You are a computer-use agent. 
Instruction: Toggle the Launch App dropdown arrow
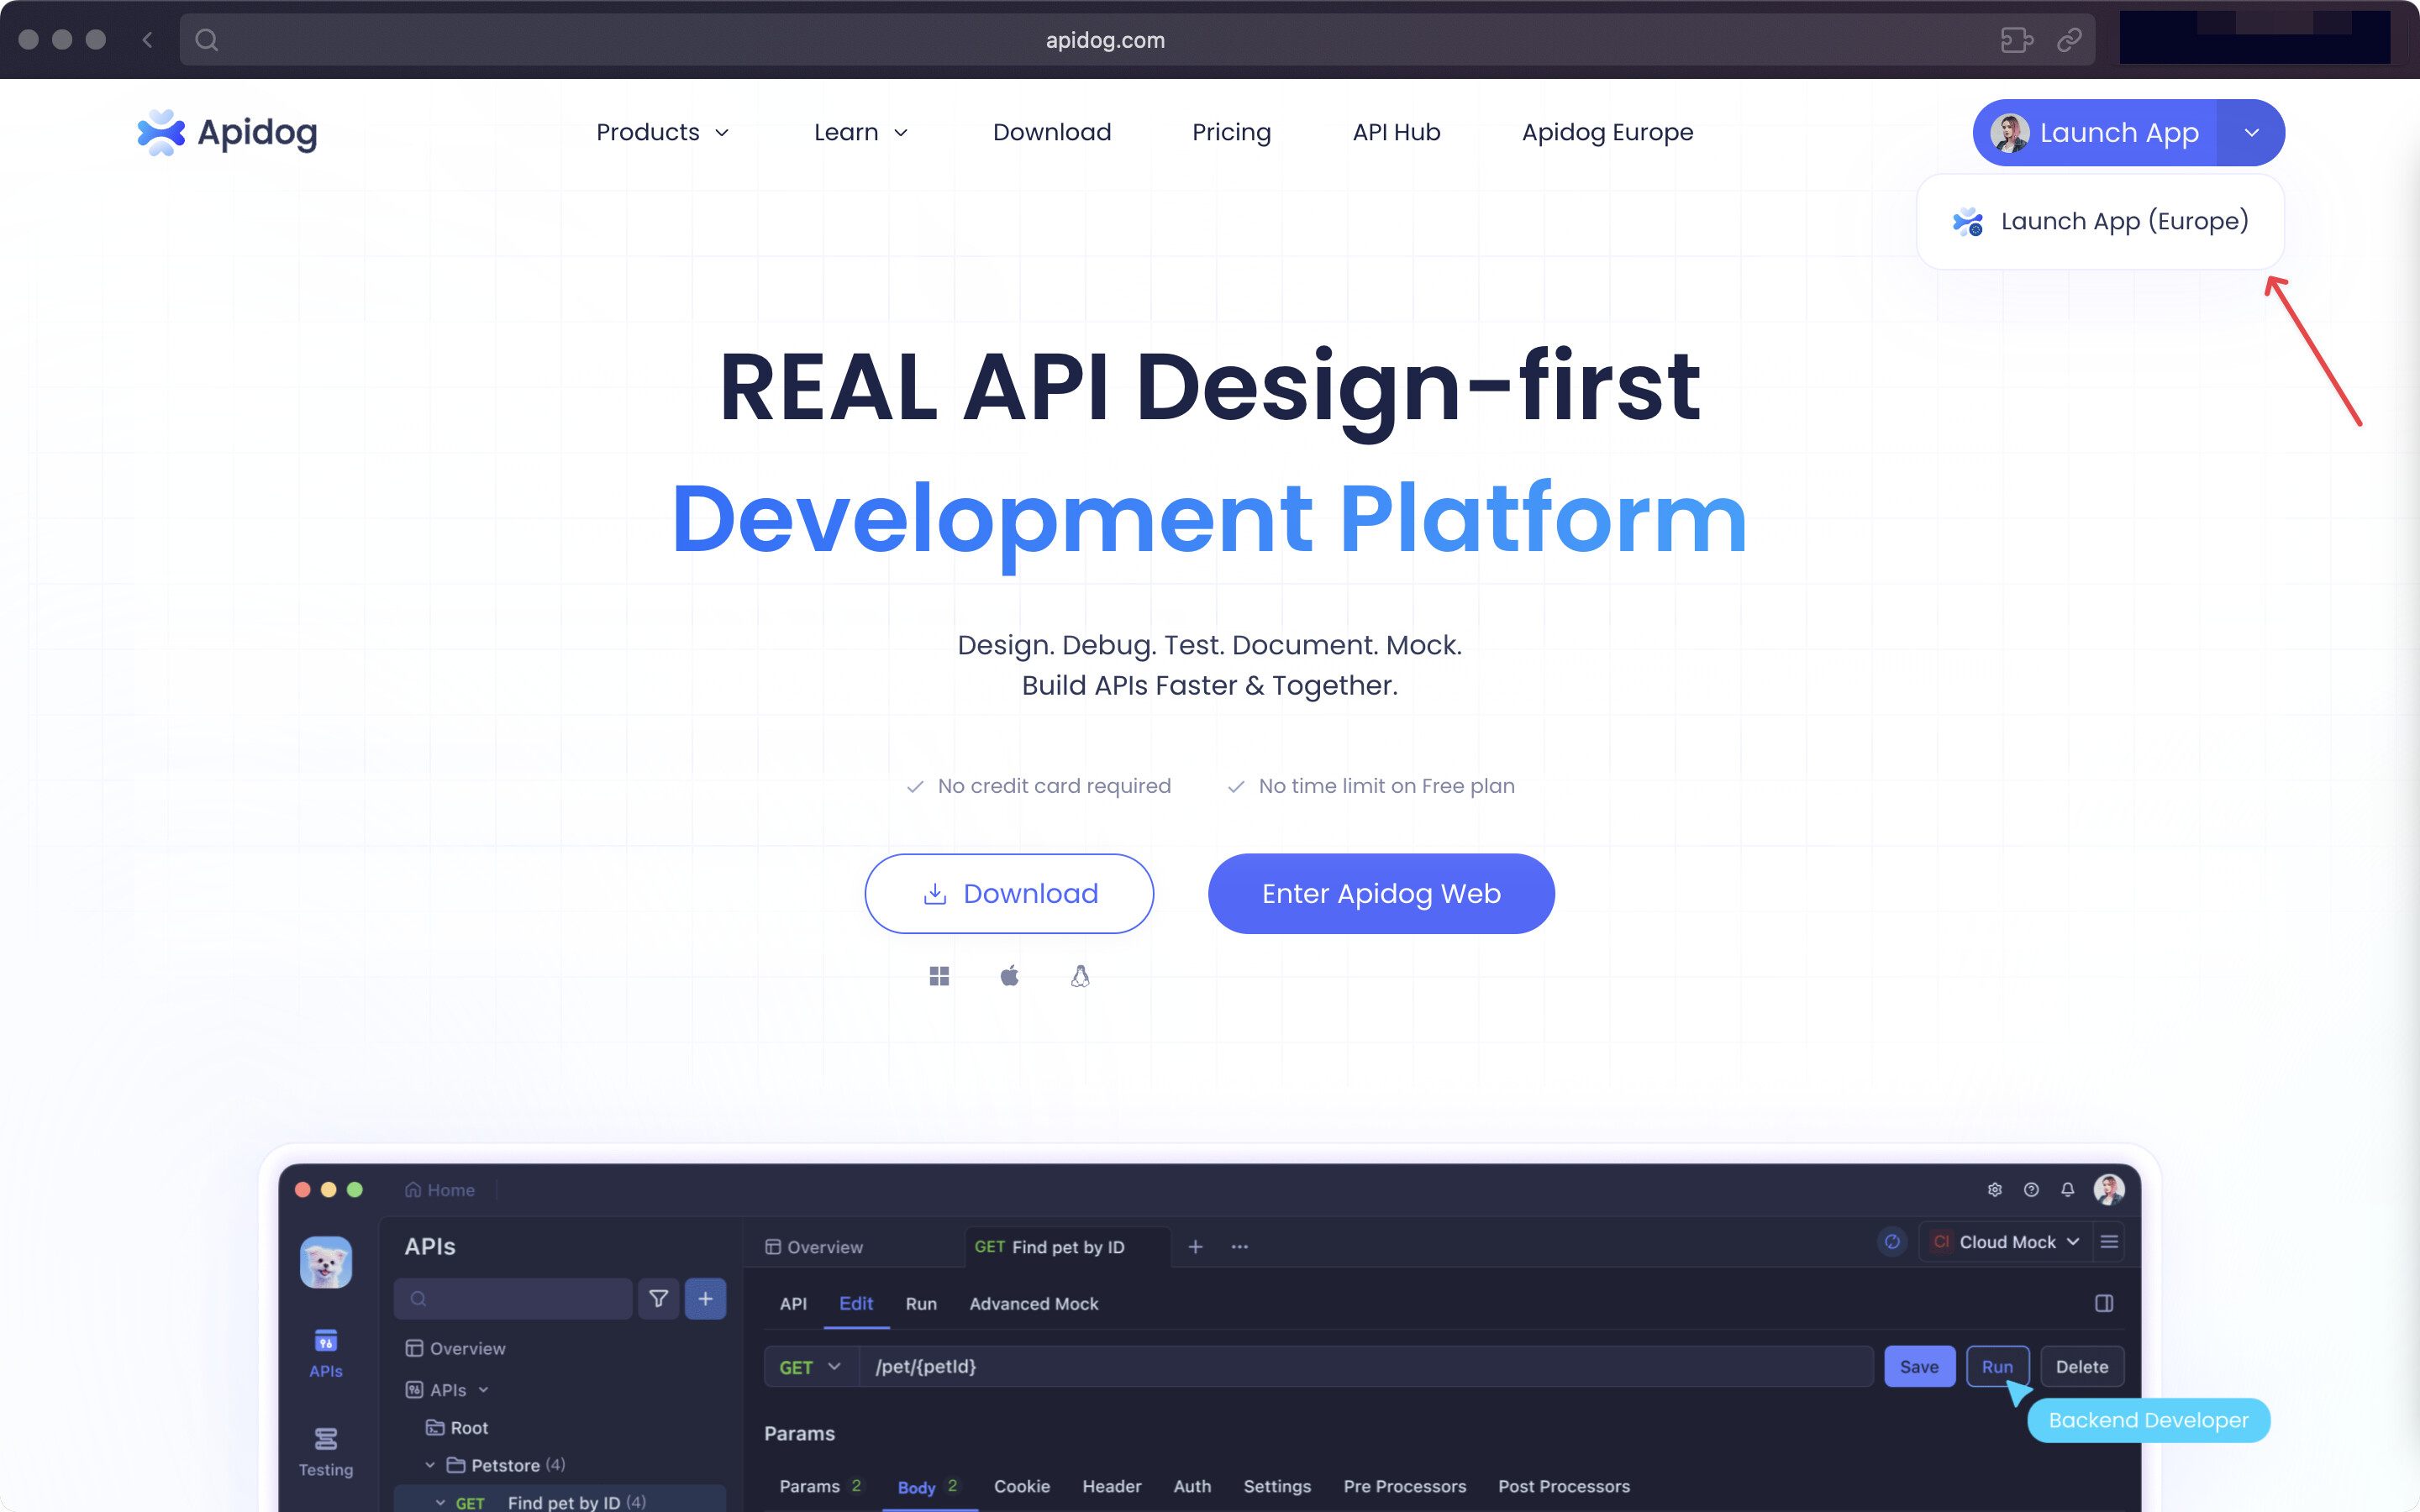pos(2251,132)
